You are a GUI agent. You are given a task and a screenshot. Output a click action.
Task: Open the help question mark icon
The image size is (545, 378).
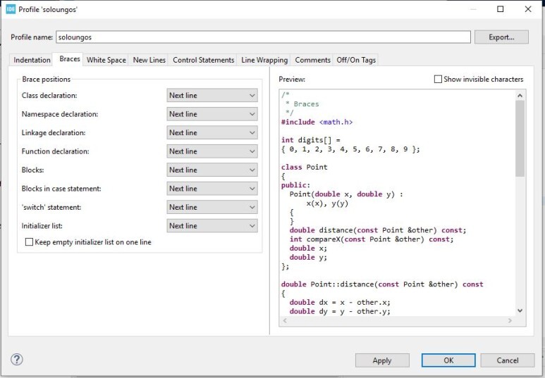pos(17,359)
